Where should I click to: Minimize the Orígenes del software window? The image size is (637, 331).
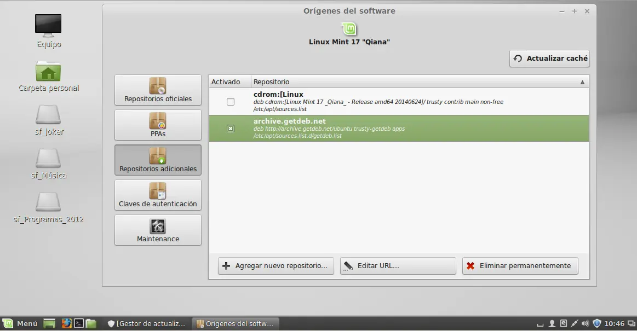click(562, 11)
